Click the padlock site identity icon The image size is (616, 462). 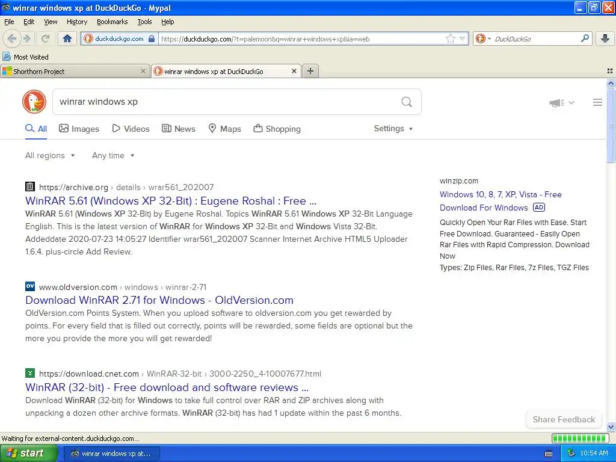pyautogui.click(x=152, y=38)
